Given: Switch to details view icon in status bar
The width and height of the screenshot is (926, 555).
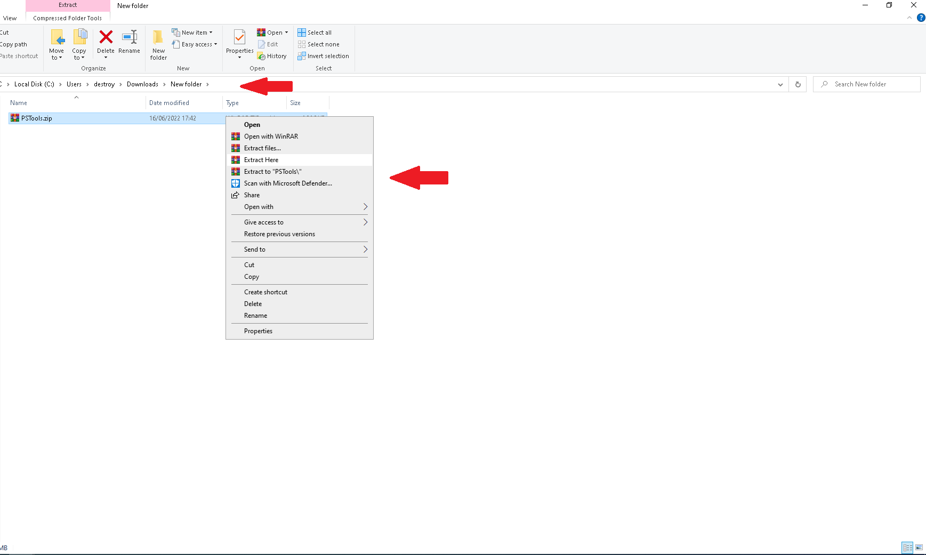Looking at the screenshot, I should tap(907, 548).
